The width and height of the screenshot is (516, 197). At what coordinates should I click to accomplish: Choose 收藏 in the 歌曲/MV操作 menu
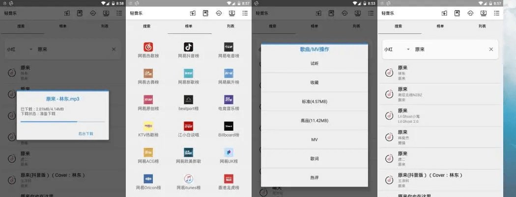click(315, 83)
